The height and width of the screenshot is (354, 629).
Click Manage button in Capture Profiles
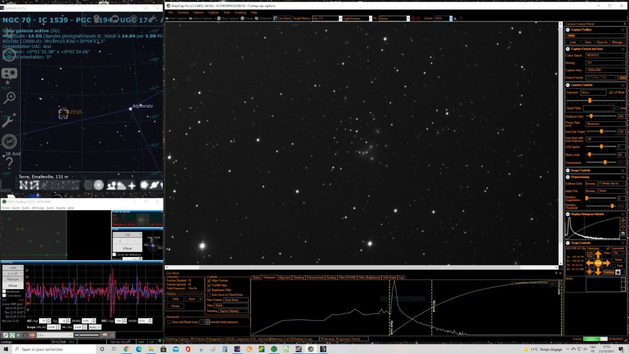click(x=618, y=42)
